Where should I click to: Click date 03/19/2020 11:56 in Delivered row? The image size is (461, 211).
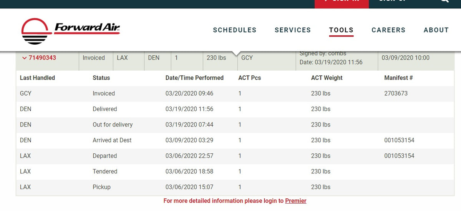coord(189,109)
